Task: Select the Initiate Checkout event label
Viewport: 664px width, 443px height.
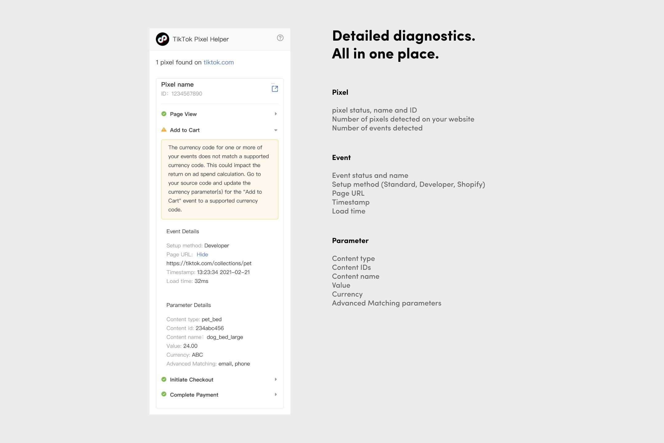Action: point(192,380)
